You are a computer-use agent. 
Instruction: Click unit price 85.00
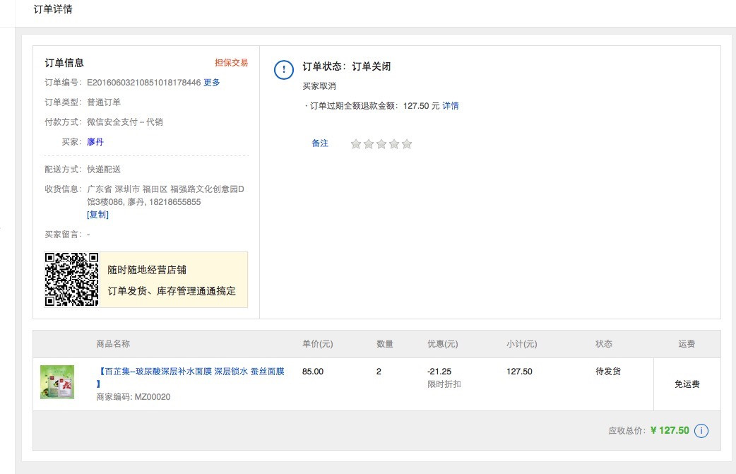coord(313,372)
